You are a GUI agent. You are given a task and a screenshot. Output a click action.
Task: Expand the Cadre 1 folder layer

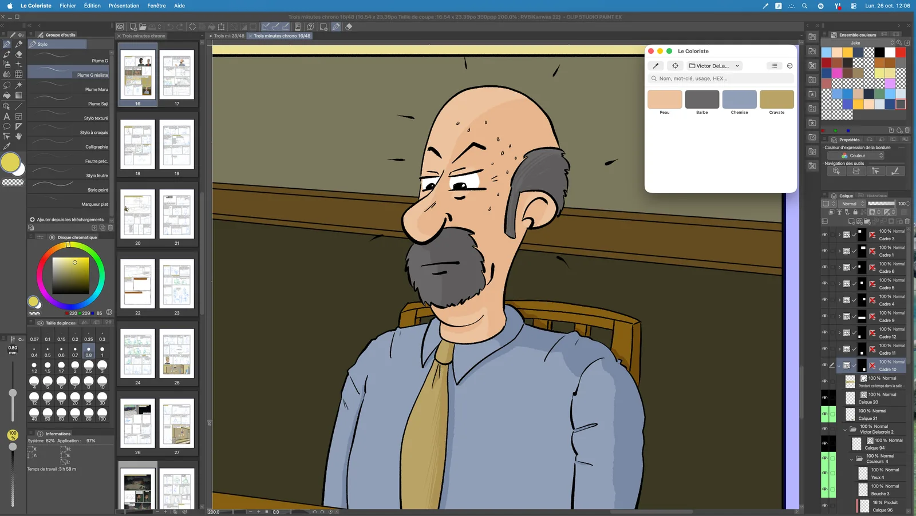[x=839, y=251]
